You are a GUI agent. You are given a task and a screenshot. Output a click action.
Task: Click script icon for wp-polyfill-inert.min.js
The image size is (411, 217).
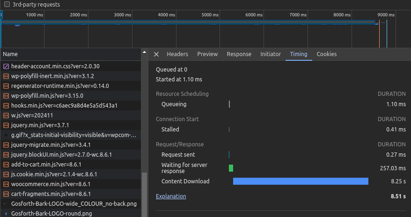point(6,76)
